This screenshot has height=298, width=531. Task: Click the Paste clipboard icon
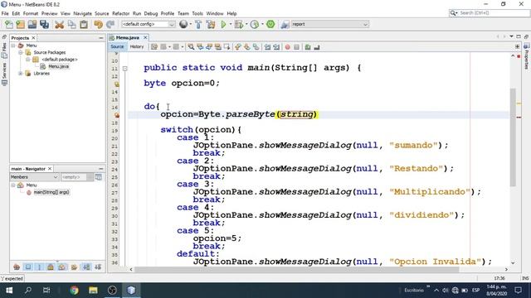(84, 24)
